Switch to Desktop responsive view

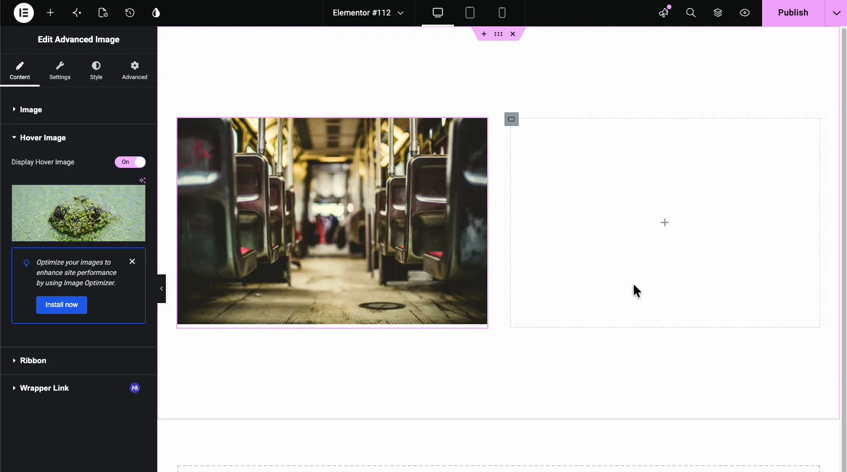pos(438,13)
